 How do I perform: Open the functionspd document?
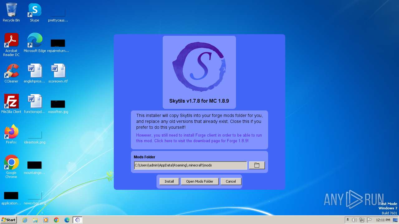point(35,104)
